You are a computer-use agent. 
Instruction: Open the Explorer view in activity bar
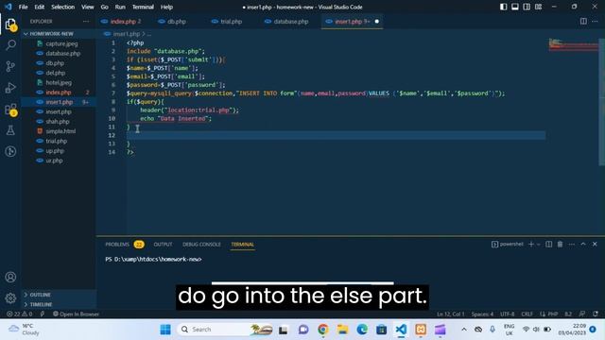coord(10,25)
